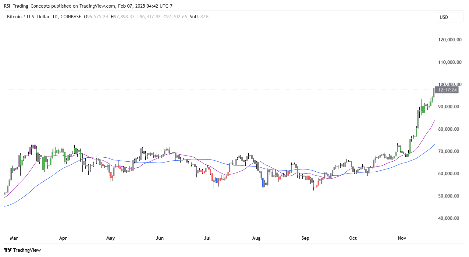Click the close price value 97,702.66
This screenshot has height=257, width=469.
pos(176,17)
